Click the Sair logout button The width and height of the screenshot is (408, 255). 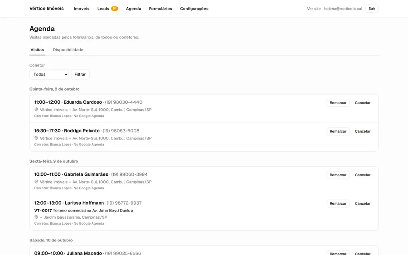point(372,9)
